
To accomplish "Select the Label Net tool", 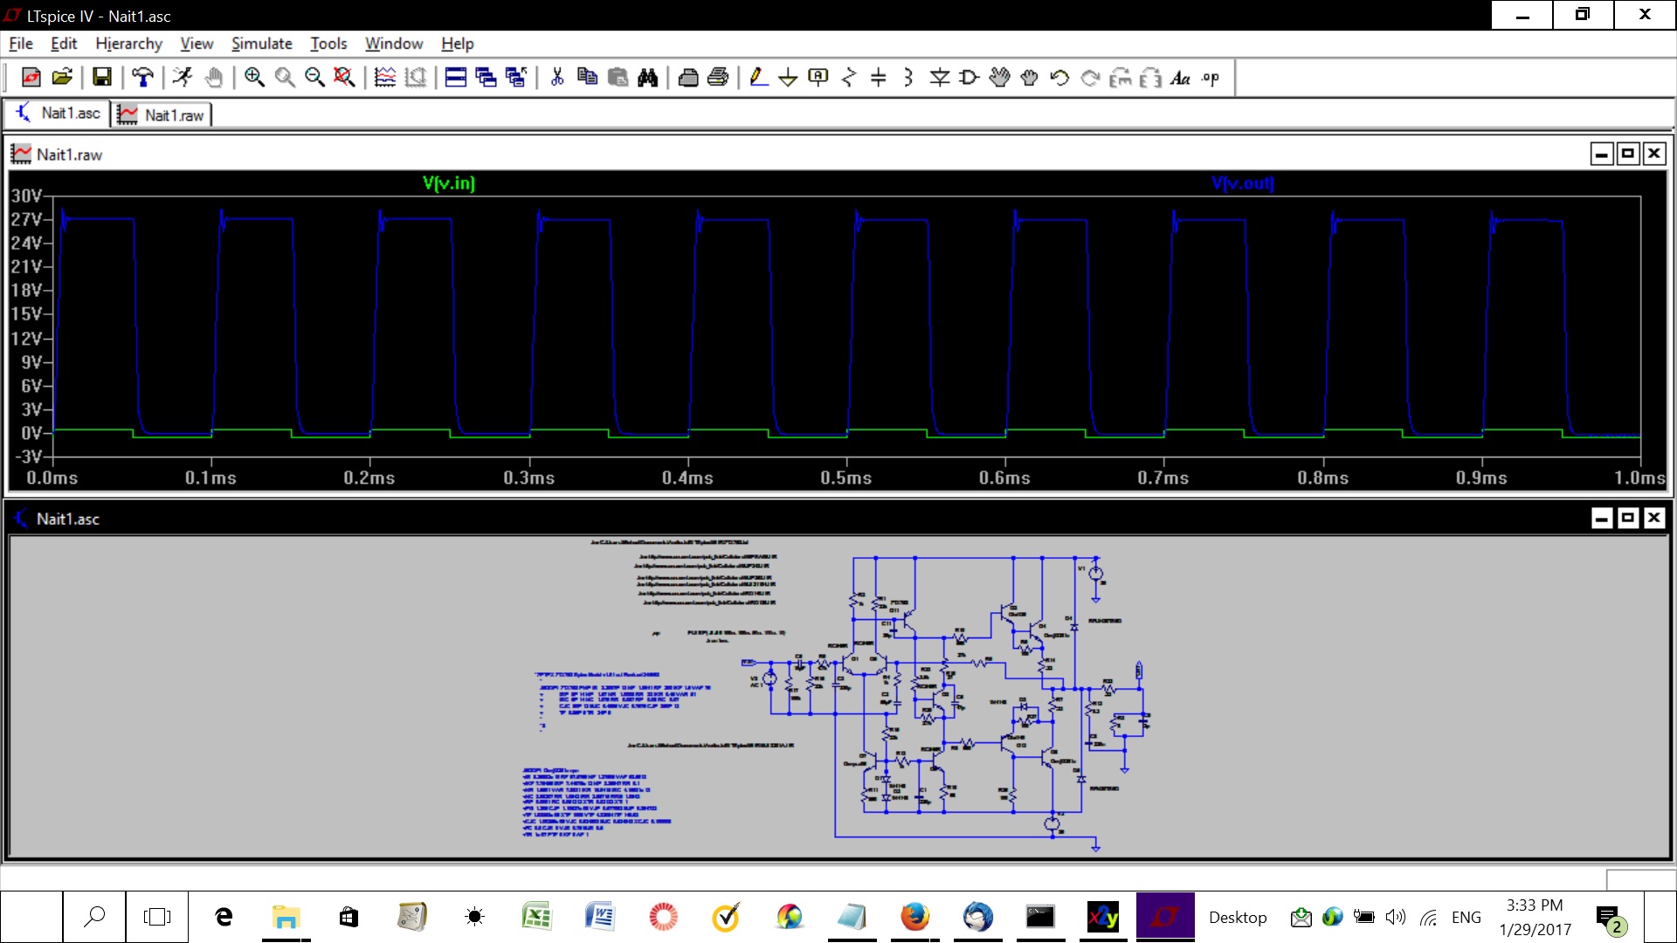I will 818,78.
